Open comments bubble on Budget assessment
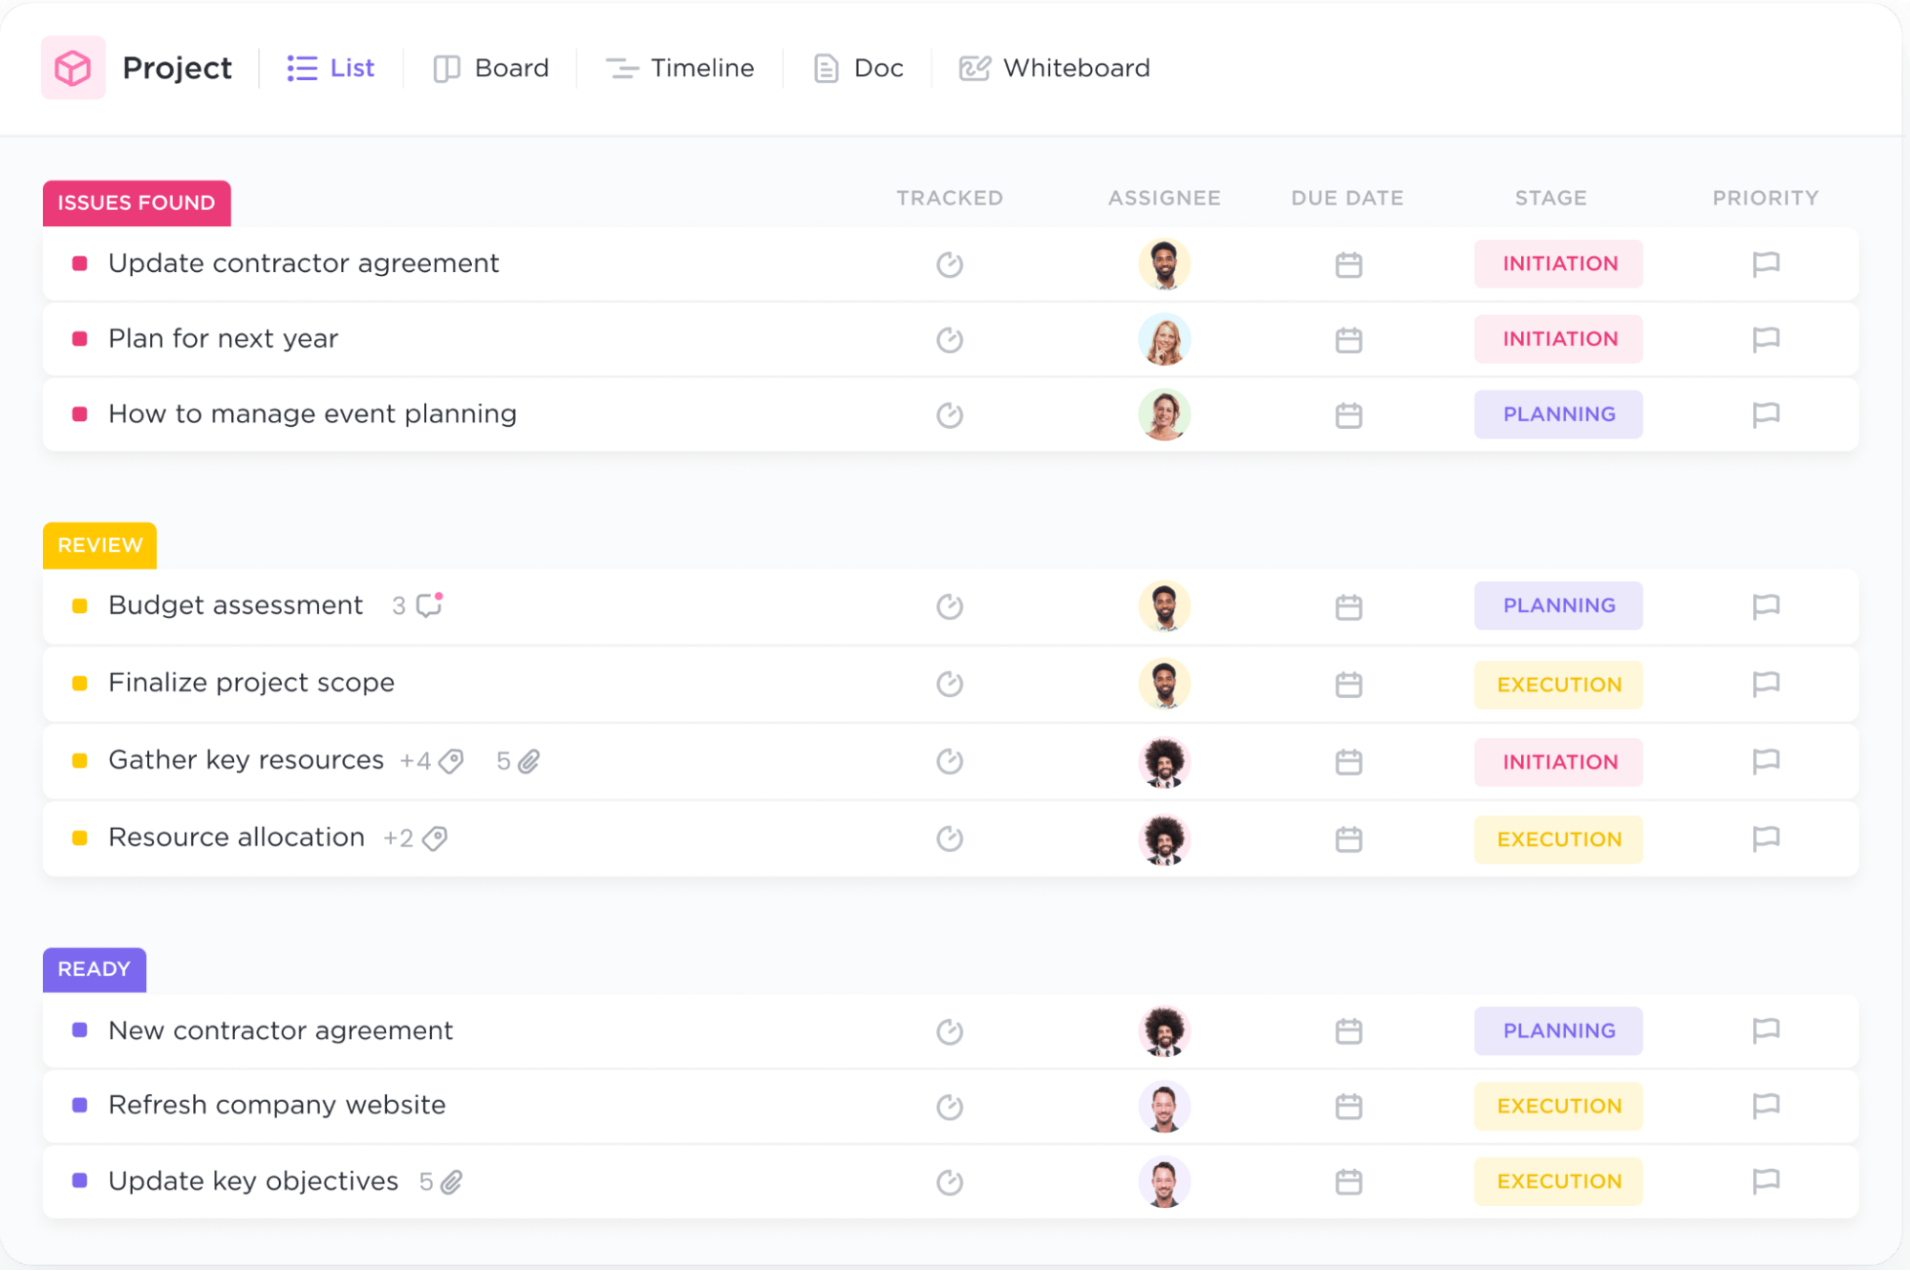The image size is (1910, 1271). coord(429,605)
